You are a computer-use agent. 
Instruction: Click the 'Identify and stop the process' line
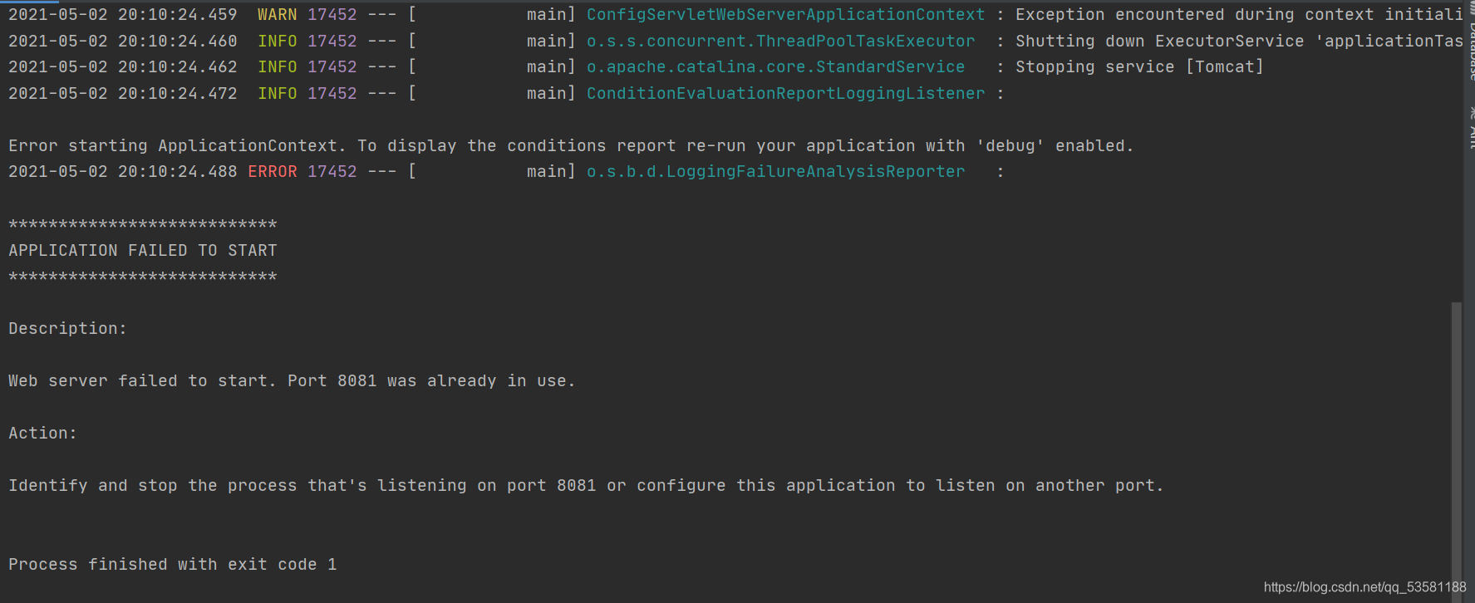[586, 485]
